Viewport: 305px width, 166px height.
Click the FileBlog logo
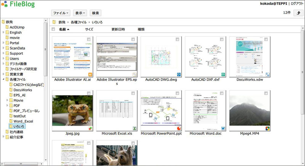18,4
